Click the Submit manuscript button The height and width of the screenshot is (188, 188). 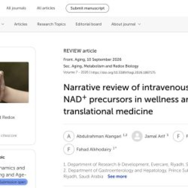click(x=87, y=8)
